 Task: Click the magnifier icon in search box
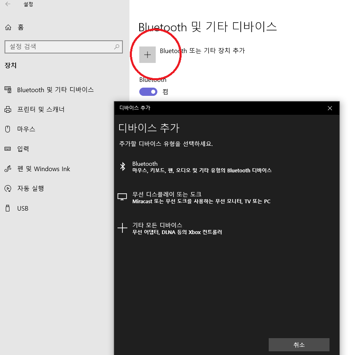pyautogui.click(x=117, y=46)
